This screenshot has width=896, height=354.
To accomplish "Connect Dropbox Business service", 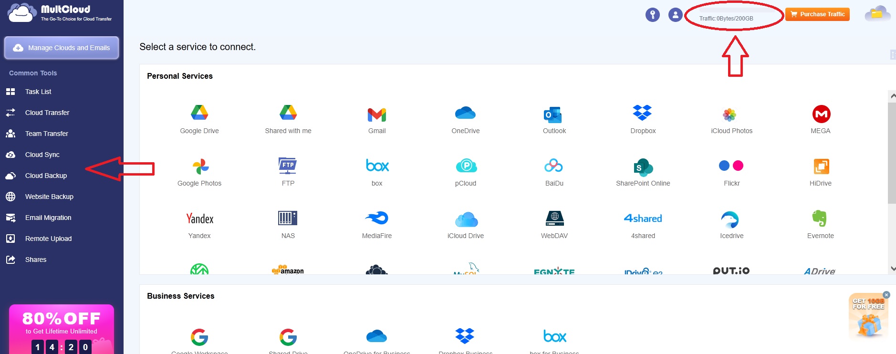I will pos(466,341).
